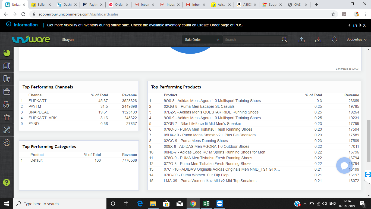The height and width of the screenshot is (209, 371).
Task: Expand the Sale Order search type dropdown
Action: pyautogui.click(x=202, y=40)
